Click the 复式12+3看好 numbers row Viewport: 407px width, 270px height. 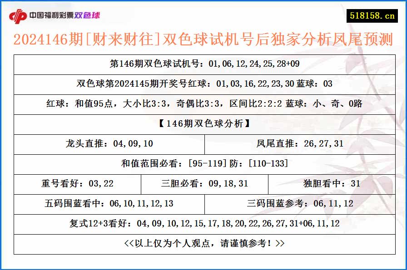(203, 224)
